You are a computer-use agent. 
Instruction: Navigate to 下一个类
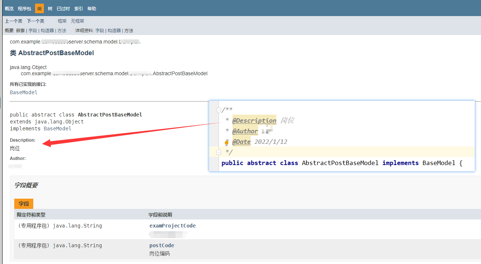tap(35, 21)
